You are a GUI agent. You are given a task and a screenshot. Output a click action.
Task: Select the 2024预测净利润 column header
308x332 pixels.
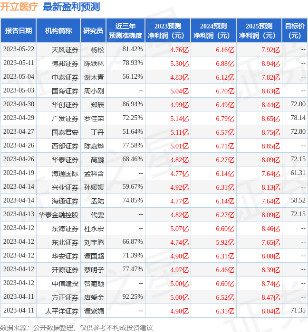point(213,31)
